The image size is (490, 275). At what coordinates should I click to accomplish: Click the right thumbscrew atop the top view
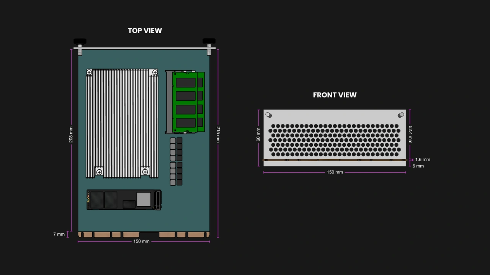click(x=209, y=41)
